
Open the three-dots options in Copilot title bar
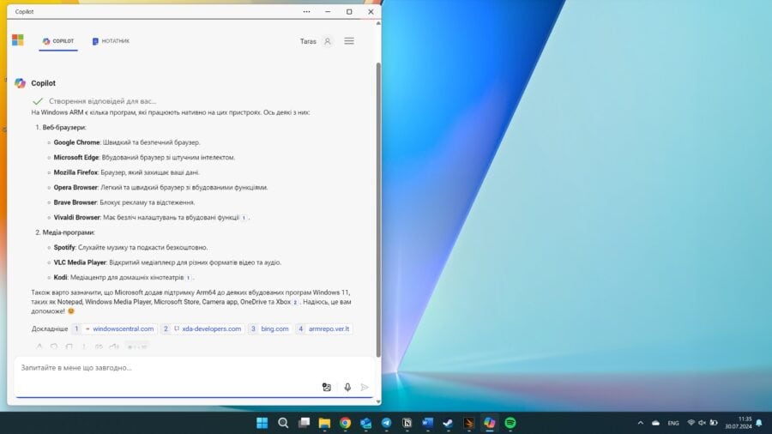click(x=306, y=12)
